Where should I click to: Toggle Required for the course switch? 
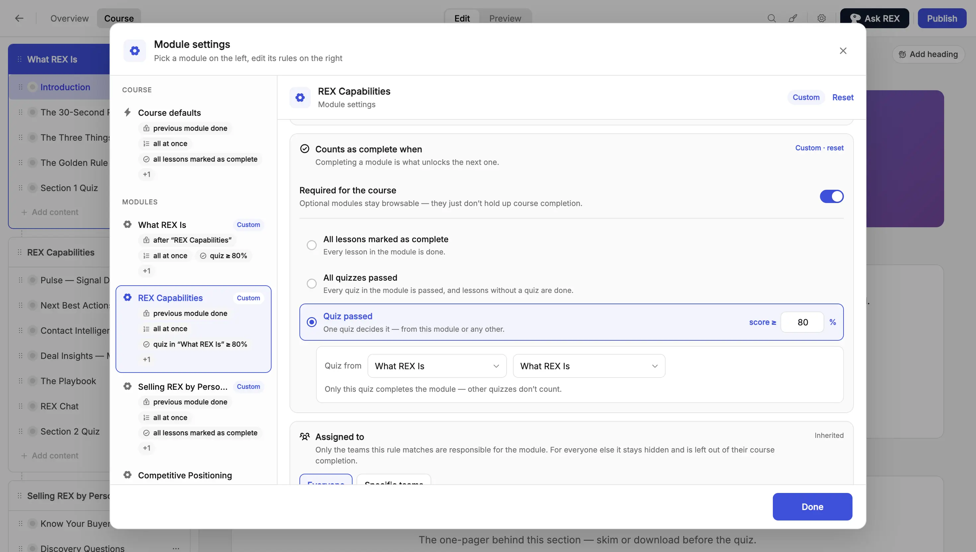click(x=832, y=196)
